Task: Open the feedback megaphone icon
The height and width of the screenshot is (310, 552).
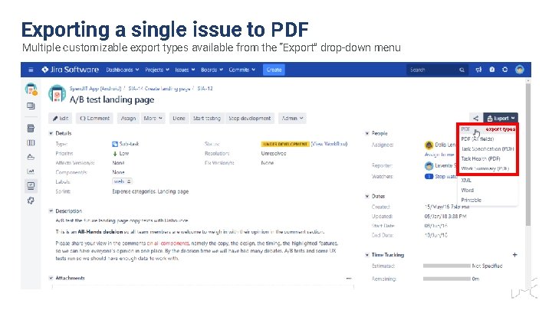Action: point(478,70)
